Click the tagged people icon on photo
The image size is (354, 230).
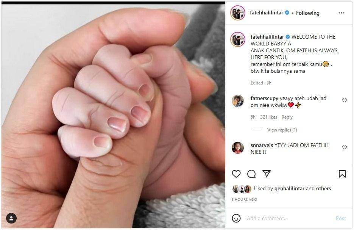click(x=11, y=218)
